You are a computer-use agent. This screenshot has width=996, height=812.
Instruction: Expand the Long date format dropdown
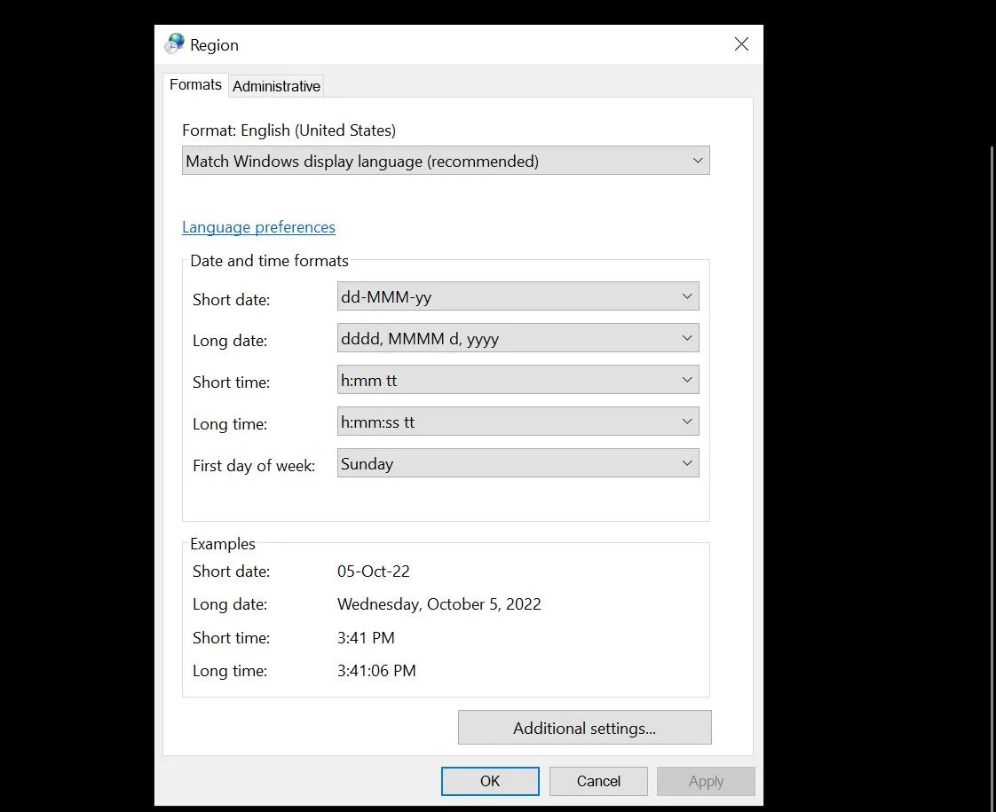pos(518,338)
